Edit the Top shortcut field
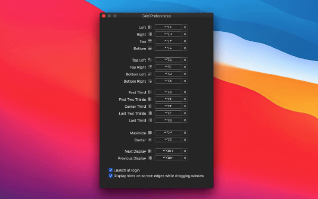 (168, 41)
